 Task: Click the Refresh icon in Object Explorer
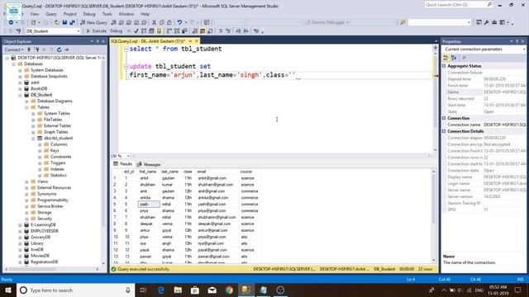click(59, 49)
